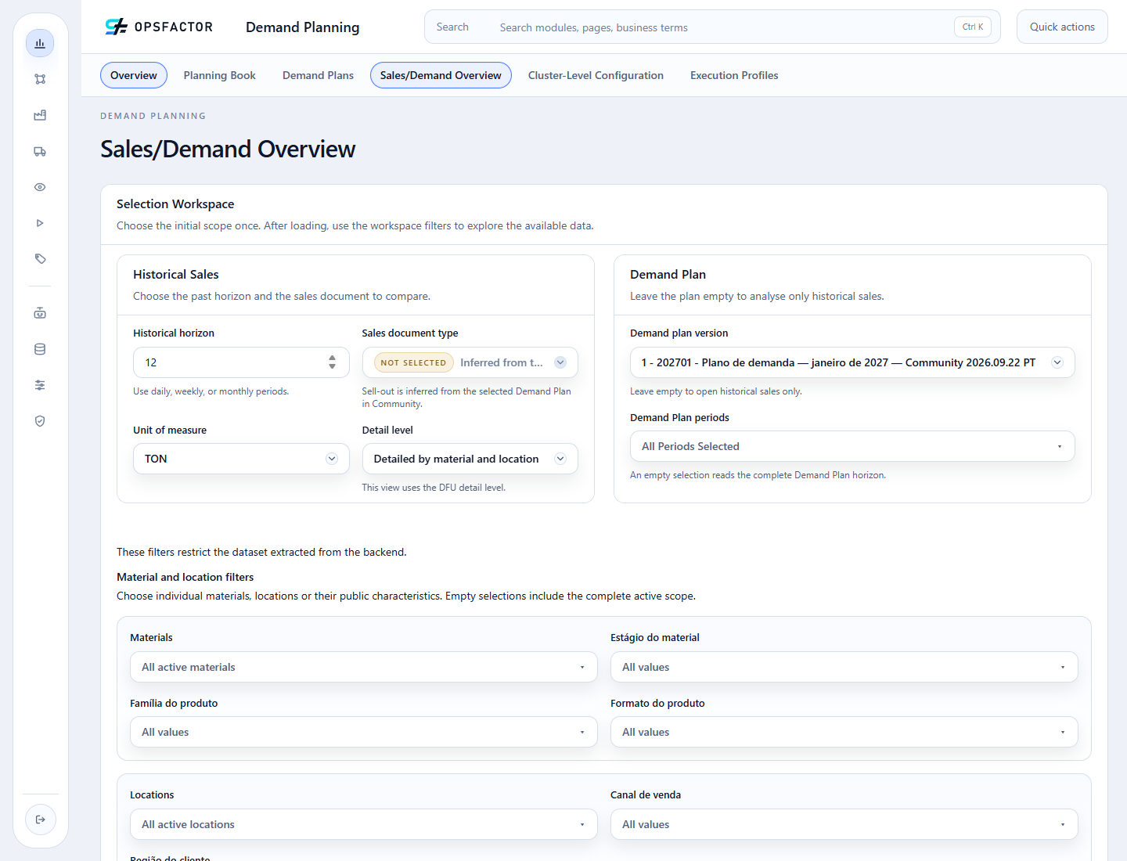The image size is (1127, 861).
Task: Open the price tag sidebar icon
Action: coord(40,259)
